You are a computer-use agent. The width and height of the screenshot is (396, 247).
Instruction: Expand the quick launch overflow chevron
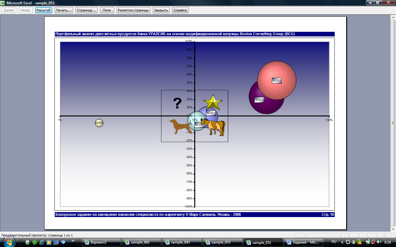pyautogui.click(x=73, y=241)
